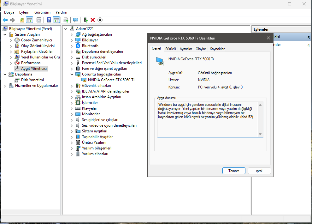The height and width of the screenshot is (224, 312).
Task: Click the Up one level folder icon
Action: (22, 20)
